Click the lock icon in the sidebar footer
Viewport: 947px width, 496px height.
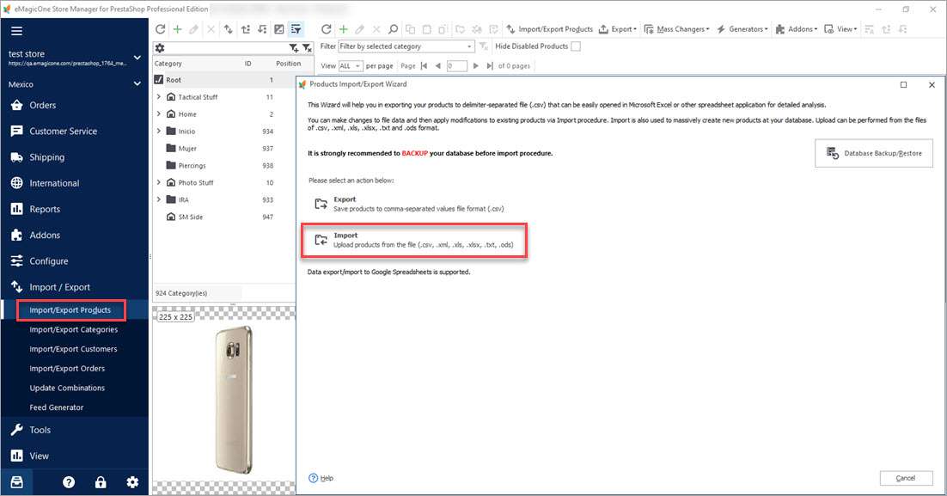tap(101, 482)
